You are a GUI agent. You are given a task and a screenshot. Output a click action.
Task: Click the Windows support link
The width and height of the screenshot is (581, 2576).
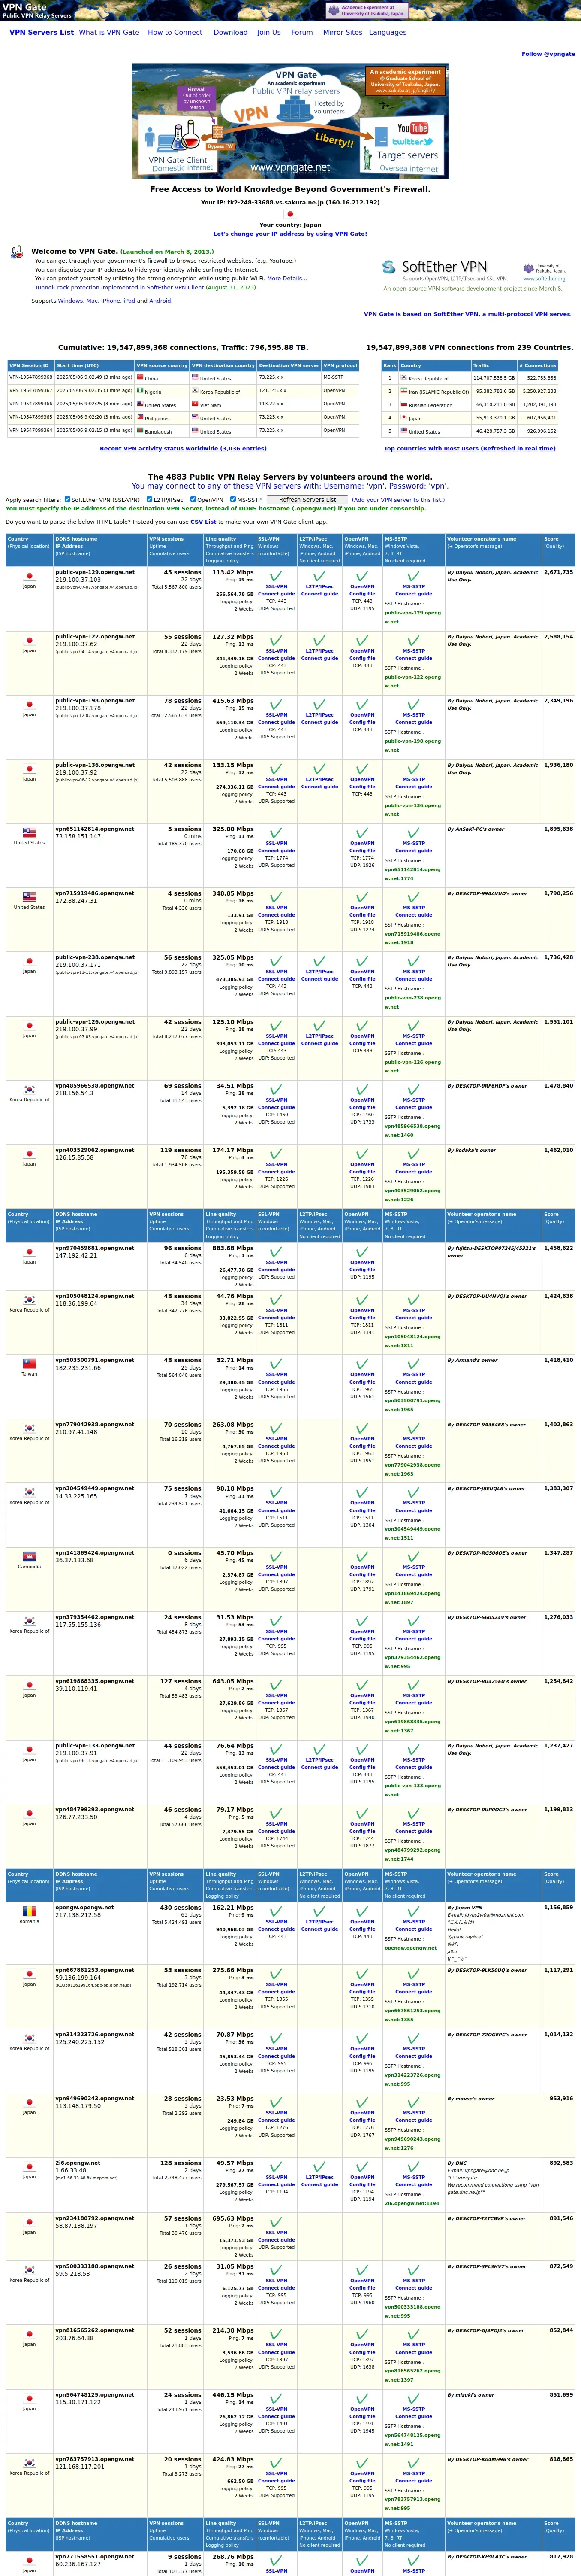70,300
